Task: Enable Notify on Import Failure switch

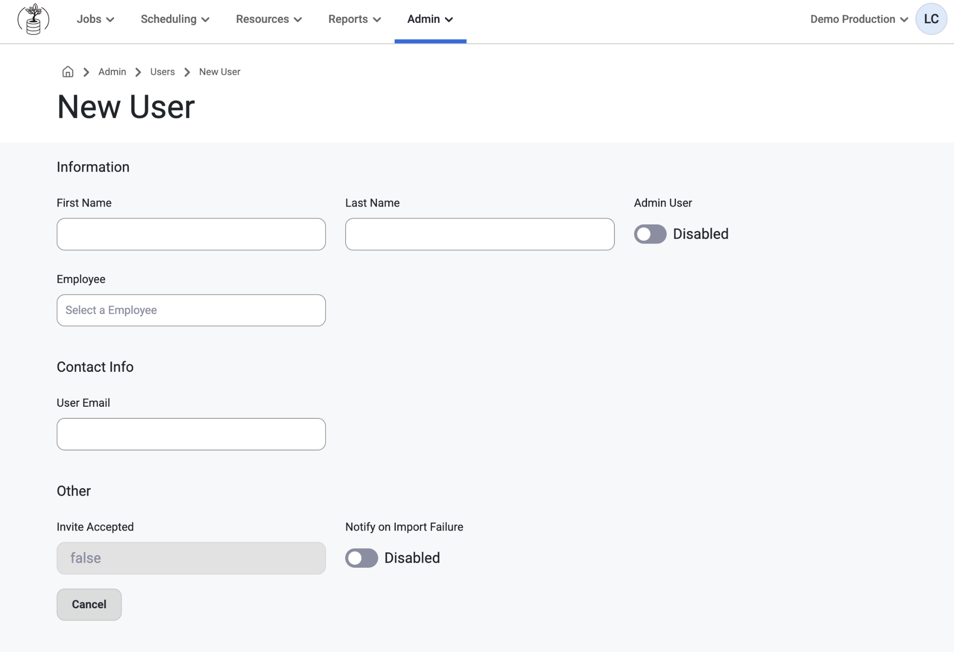Action: (361, 558)
